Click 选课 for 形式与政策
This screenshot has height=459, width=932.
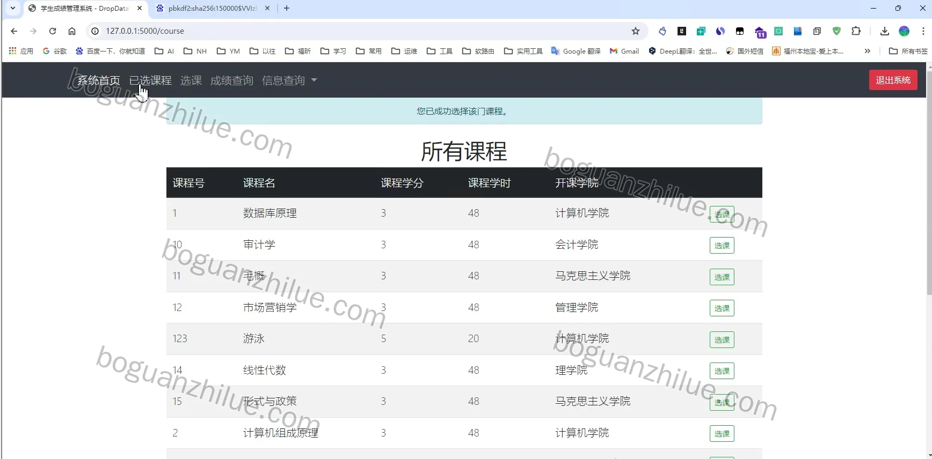point(722,402)
